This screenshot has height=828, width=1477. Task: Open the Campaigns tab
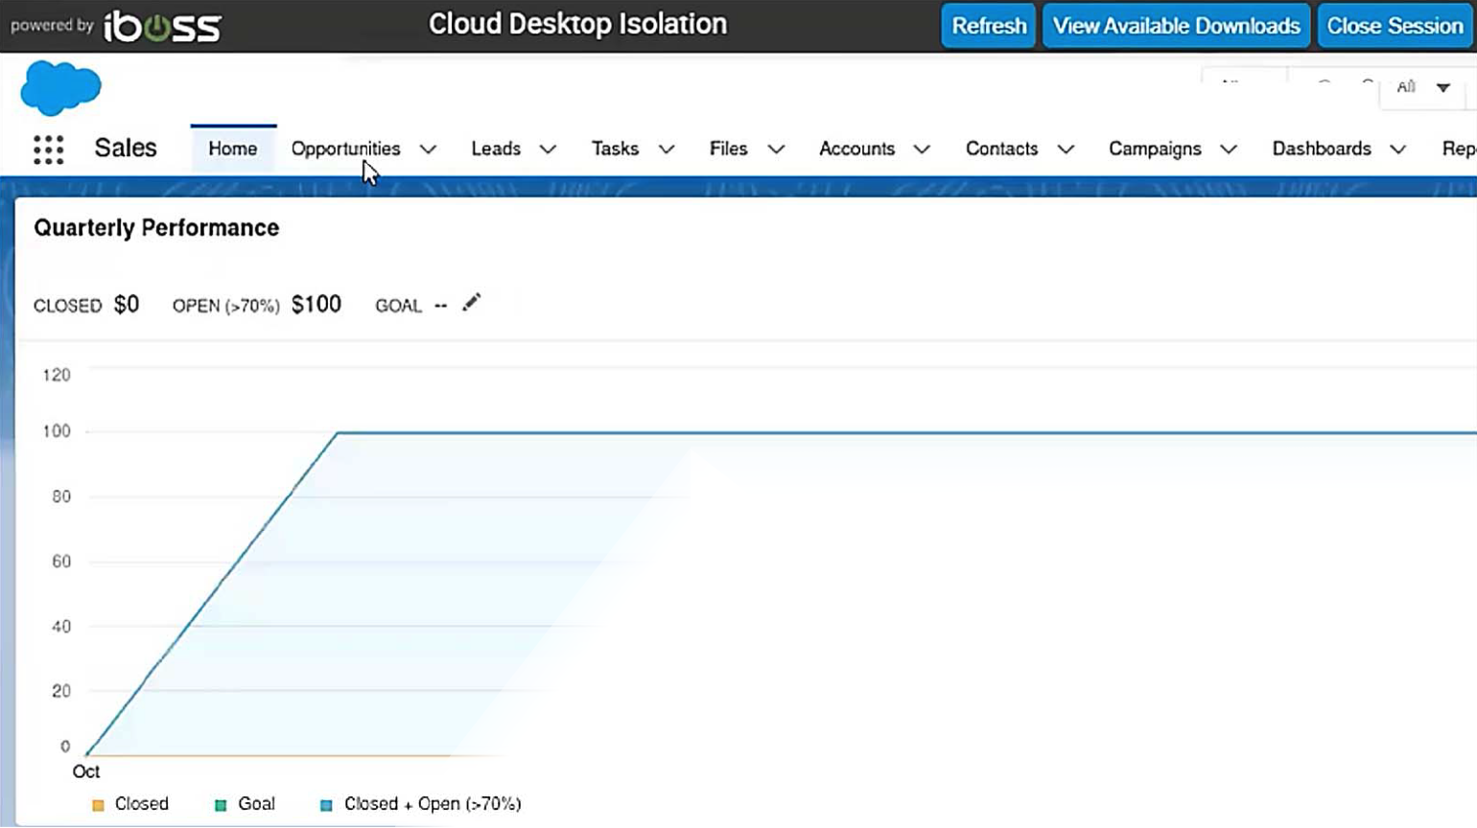(1155, 149)
